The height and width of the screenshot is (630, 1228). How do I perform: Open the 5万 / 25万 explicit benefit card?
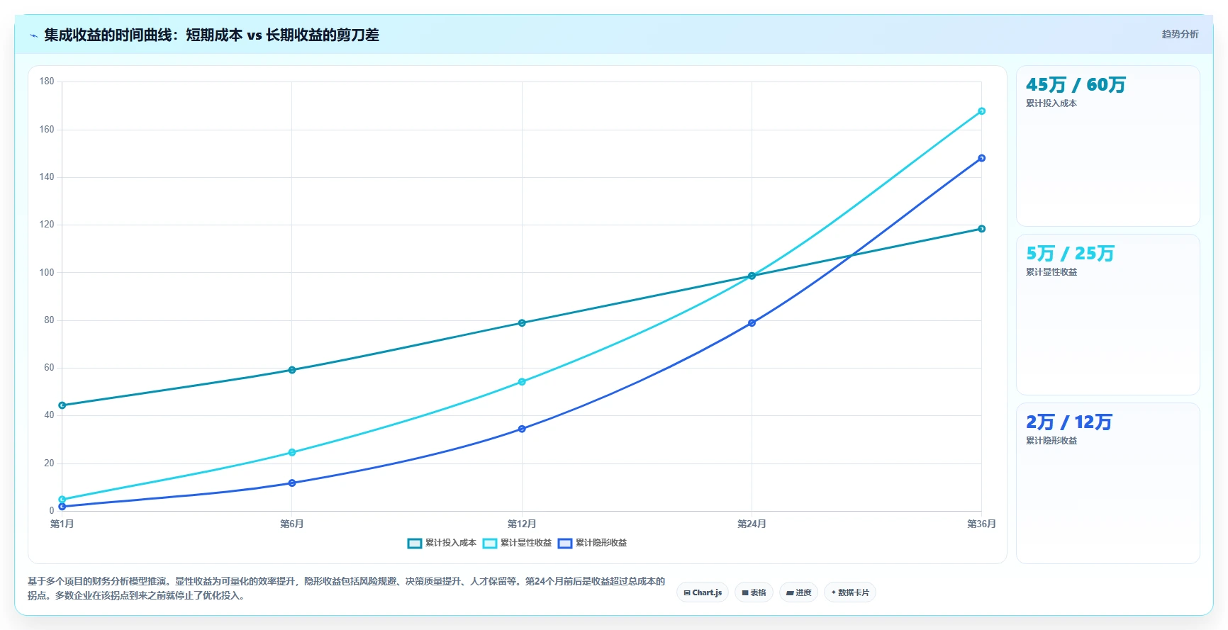[1107, 315]
